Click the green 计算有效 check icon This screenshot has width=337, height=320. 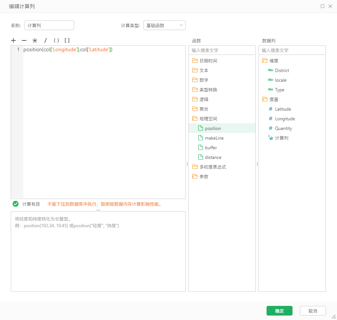pyautogui.click(x=16, y=204)
